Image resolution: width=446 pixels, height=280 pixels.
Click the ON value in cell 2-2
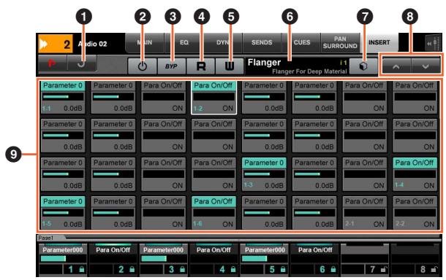click(x=428, y=224)
